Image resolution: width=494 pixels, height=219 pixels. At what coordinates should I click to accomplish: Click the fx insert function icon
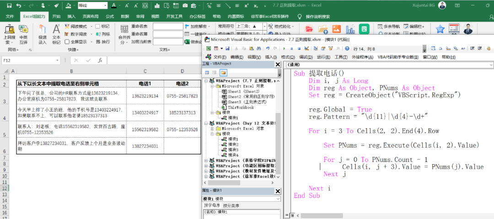[x=100, y=60]
